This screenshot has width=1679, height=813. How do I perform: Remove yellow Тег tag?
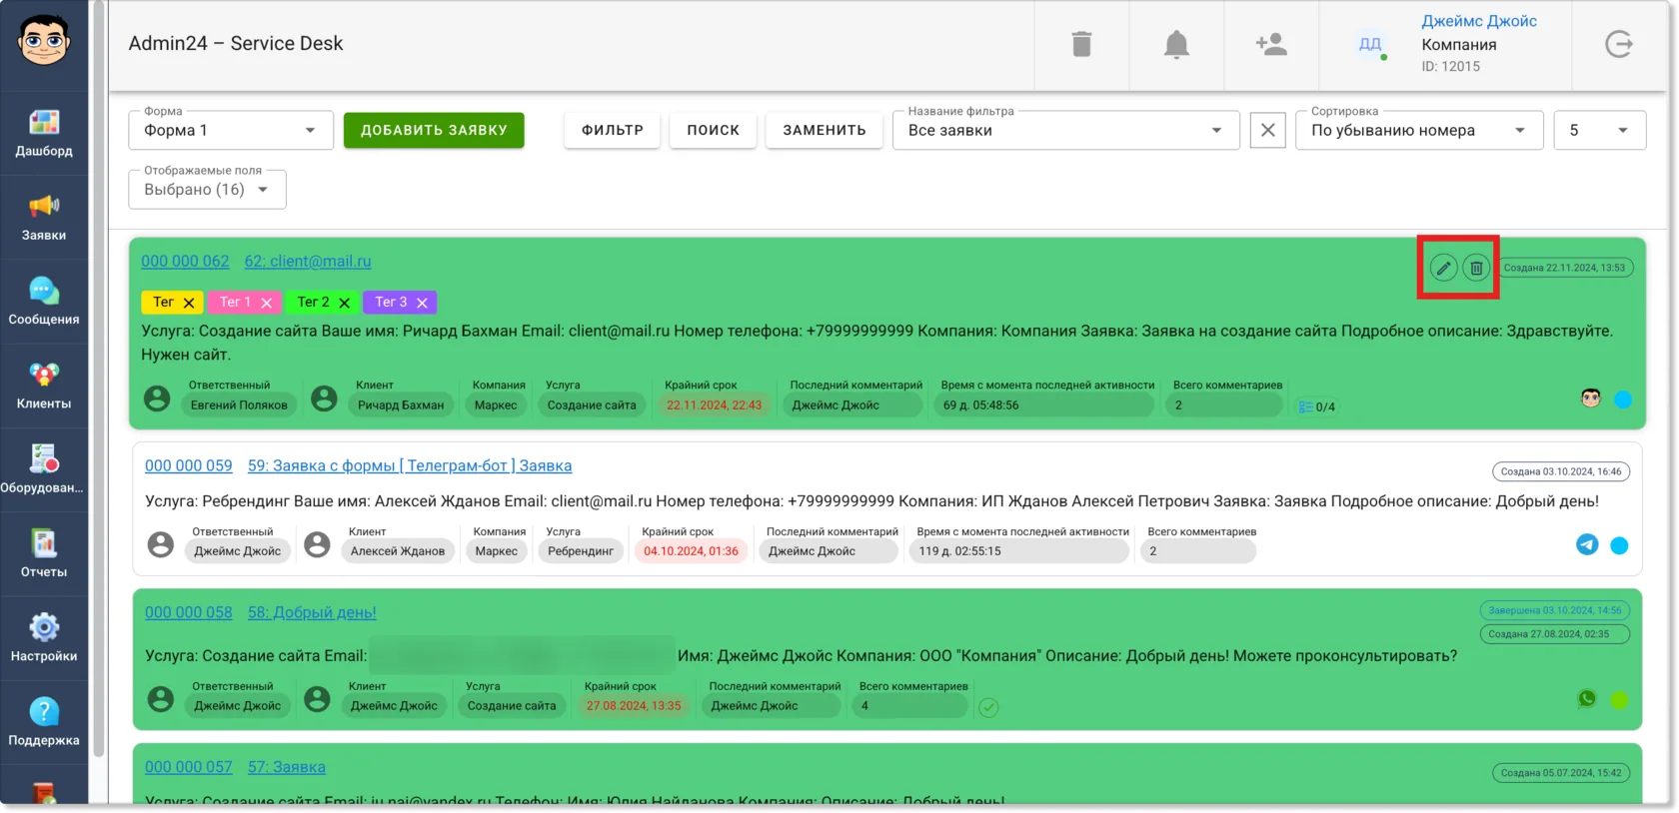[189, 303]
